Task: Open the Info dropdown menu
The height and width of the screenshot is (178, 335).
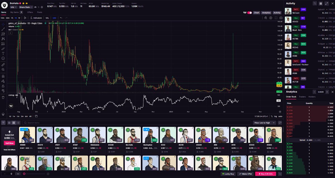Action: tap(13, 7)
